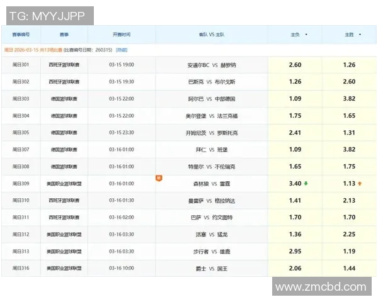
Task: Select 主负 odds 1.65 for 周日308
Action: point(295,167)
